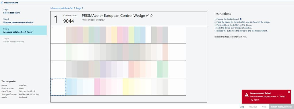Click the Previous button
Image resolution: width=294 pixels, height=109 pixels.
[x=253, y=107]
